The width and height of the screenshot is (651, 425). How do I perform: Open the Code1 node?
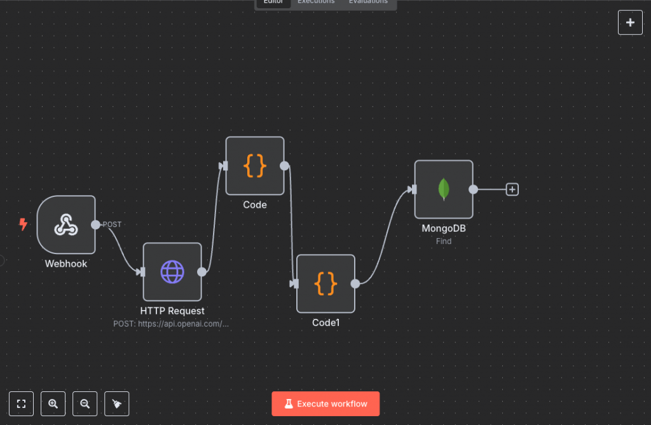[325, 284]
